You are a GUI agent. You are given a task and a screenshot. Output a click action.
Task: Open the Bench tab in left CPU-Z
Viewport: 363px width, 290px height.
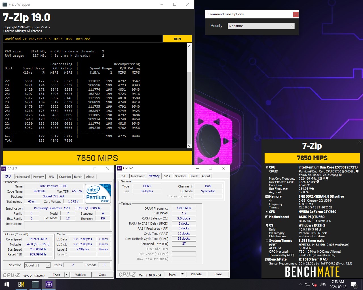pos(78,176)
